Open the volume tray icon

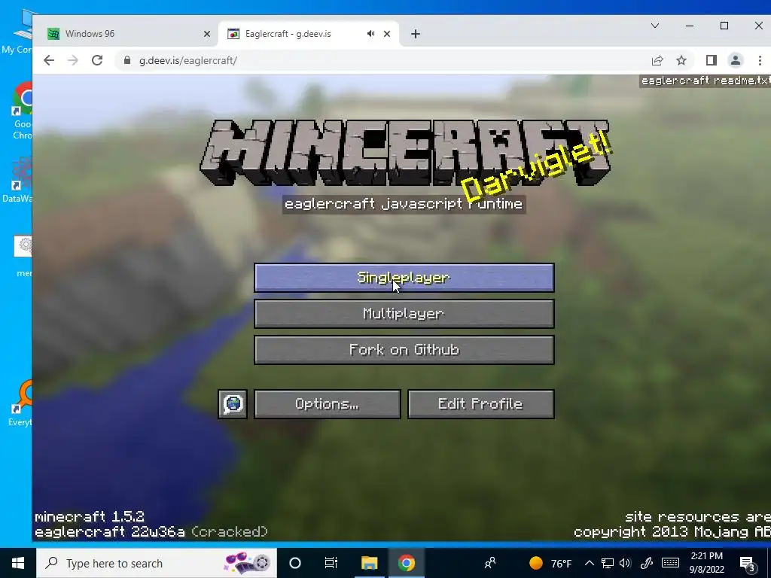[x=625, y=563]
